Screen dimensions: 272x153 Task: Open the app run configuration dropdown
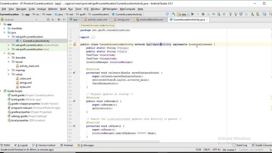[183, 14]
